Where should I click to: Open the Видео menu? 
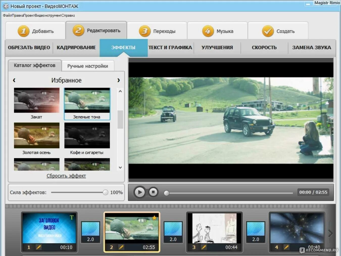(40, 15)
